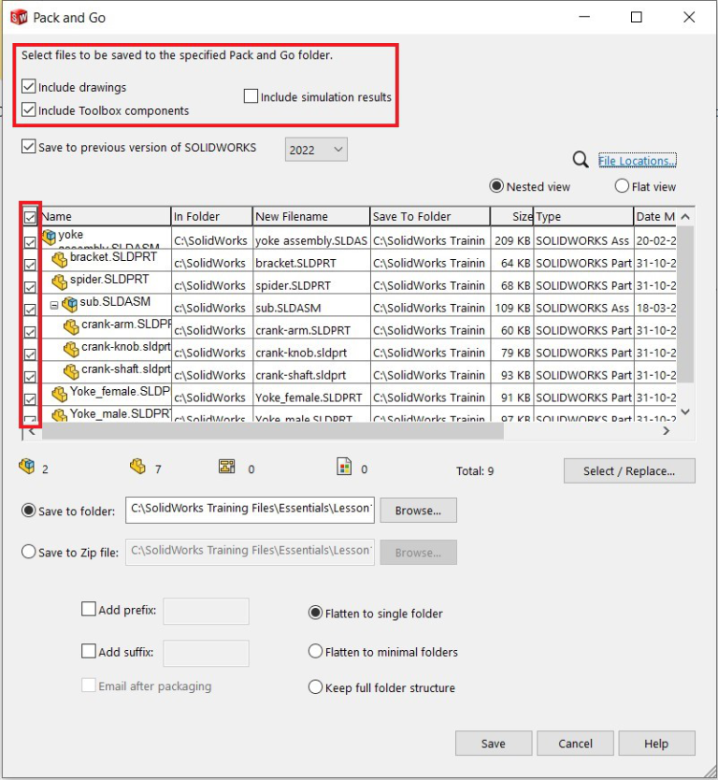Toggle Include drawings checkbox
Screen dimensions: 718x780
coord(28,87)
